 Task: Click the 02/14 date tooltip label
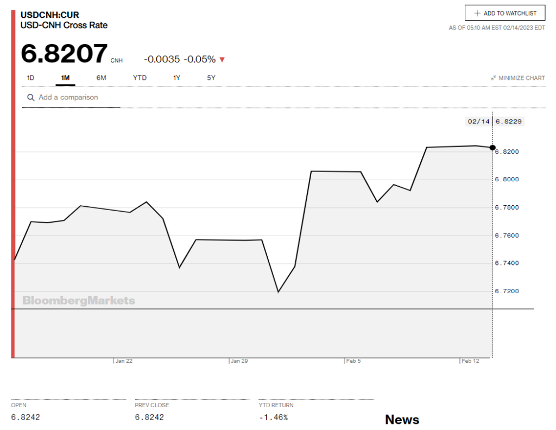(478, 122)
